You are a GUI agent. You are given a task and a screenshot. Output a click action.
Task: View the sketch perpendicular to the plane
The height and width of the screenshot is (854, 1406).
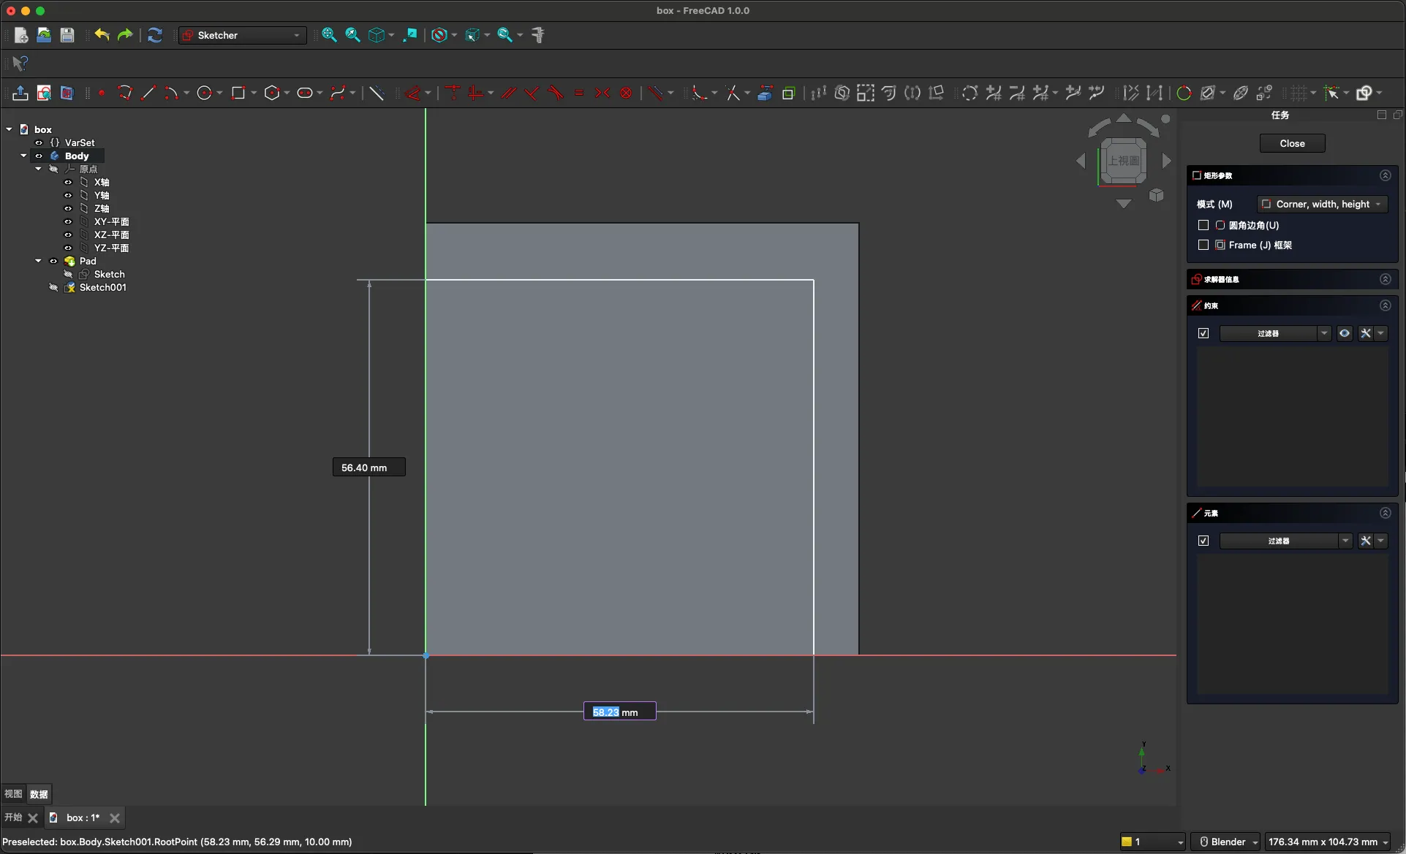[x=44, y=93]
